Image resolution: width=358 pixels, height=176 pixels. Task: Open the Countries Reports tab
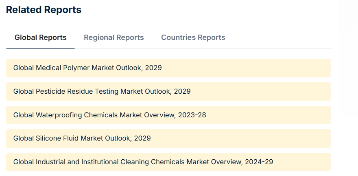(x=193, y=37)
